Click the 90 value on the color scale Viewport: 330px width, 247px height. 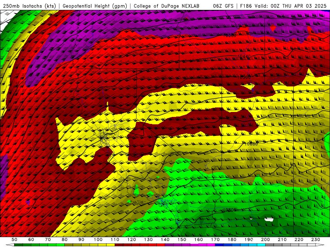point(81,240)
